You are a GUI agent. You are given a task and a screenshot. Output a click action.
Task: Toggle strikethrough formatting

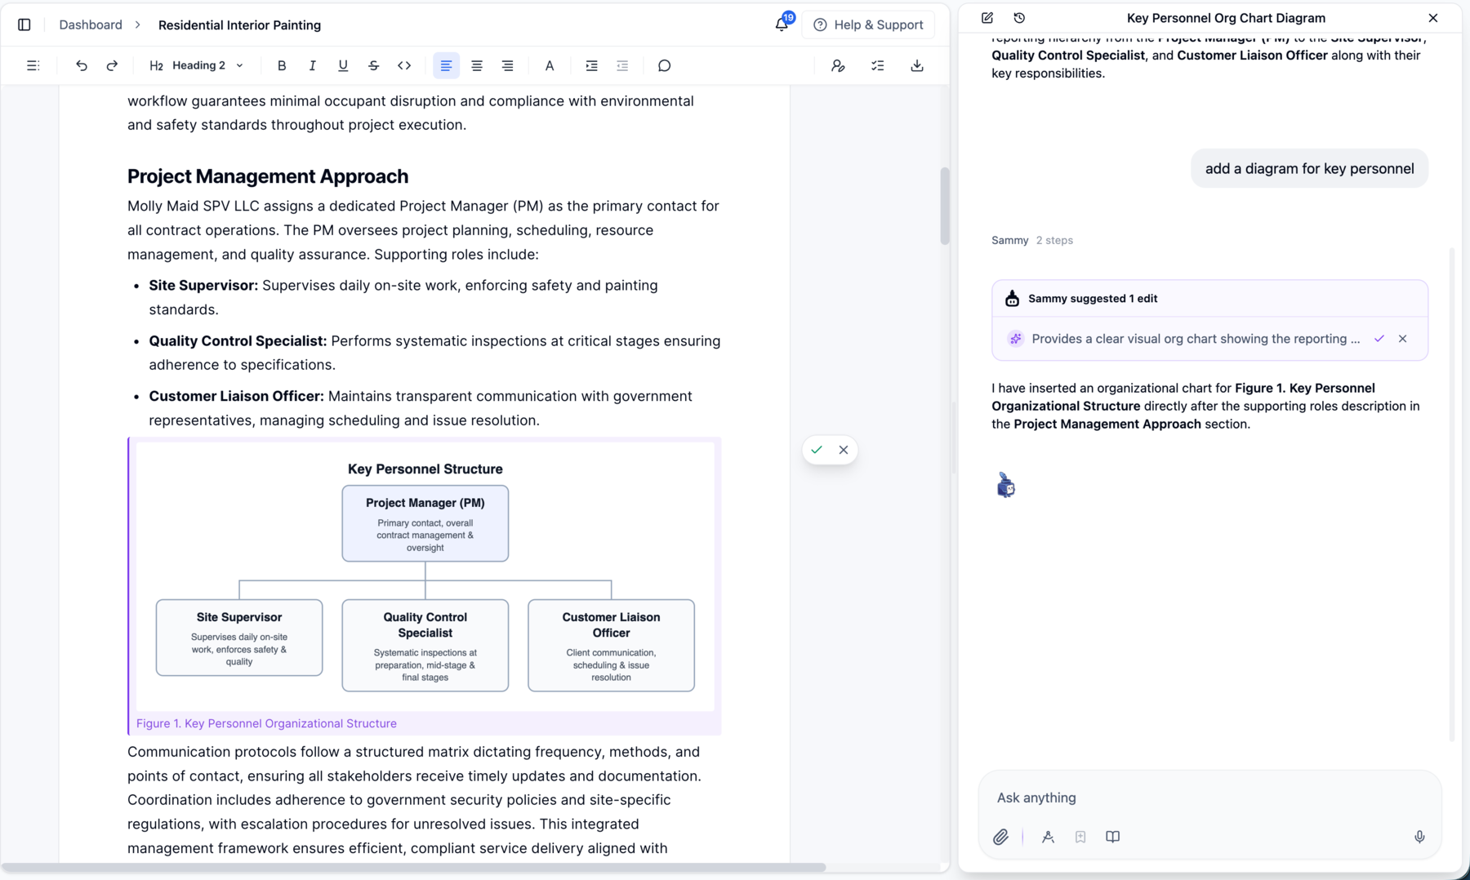(373, 65)
